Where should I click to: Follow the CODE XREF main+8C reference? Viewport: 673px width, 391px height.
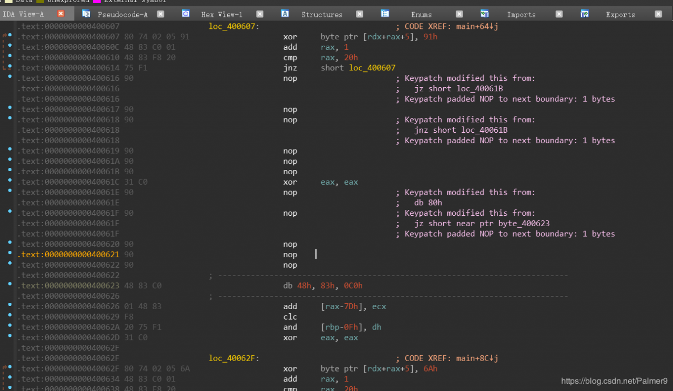(451, 358)
